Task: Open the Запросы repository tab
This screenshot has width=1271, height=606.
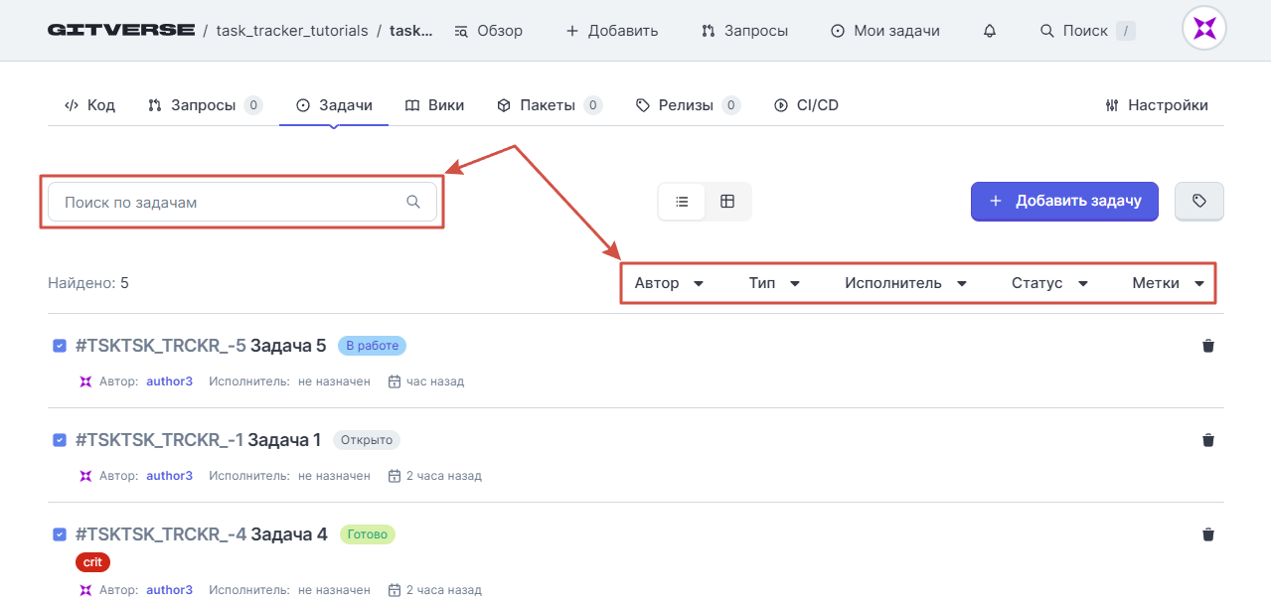Action: 205,105
